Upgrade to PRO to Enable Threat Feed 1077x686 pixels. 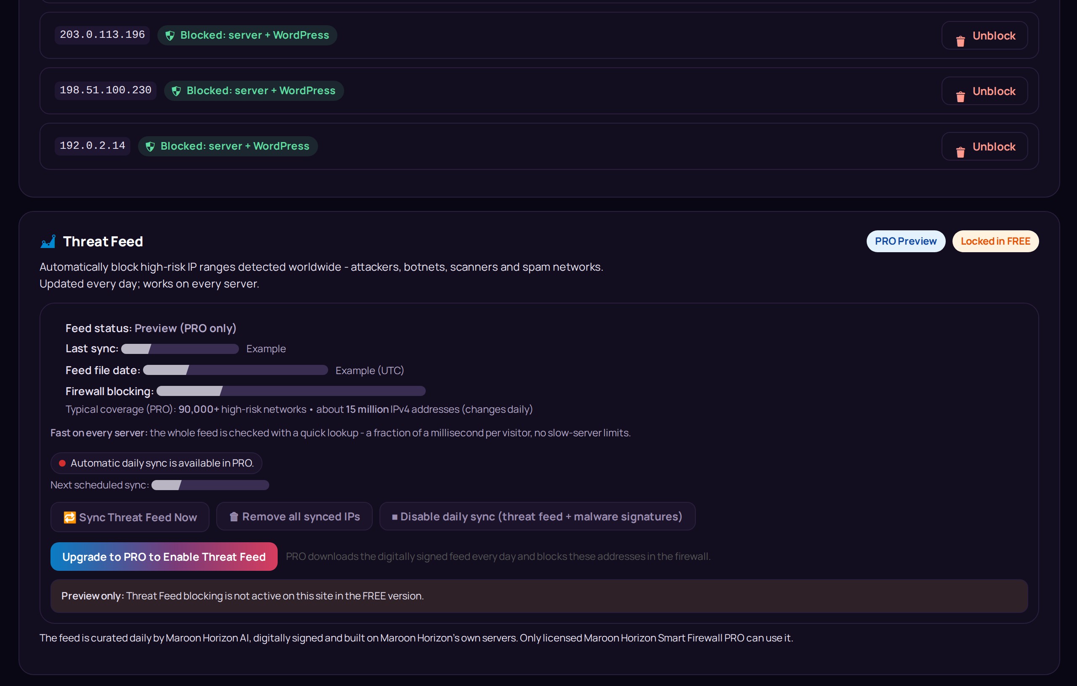coord(164,557)
